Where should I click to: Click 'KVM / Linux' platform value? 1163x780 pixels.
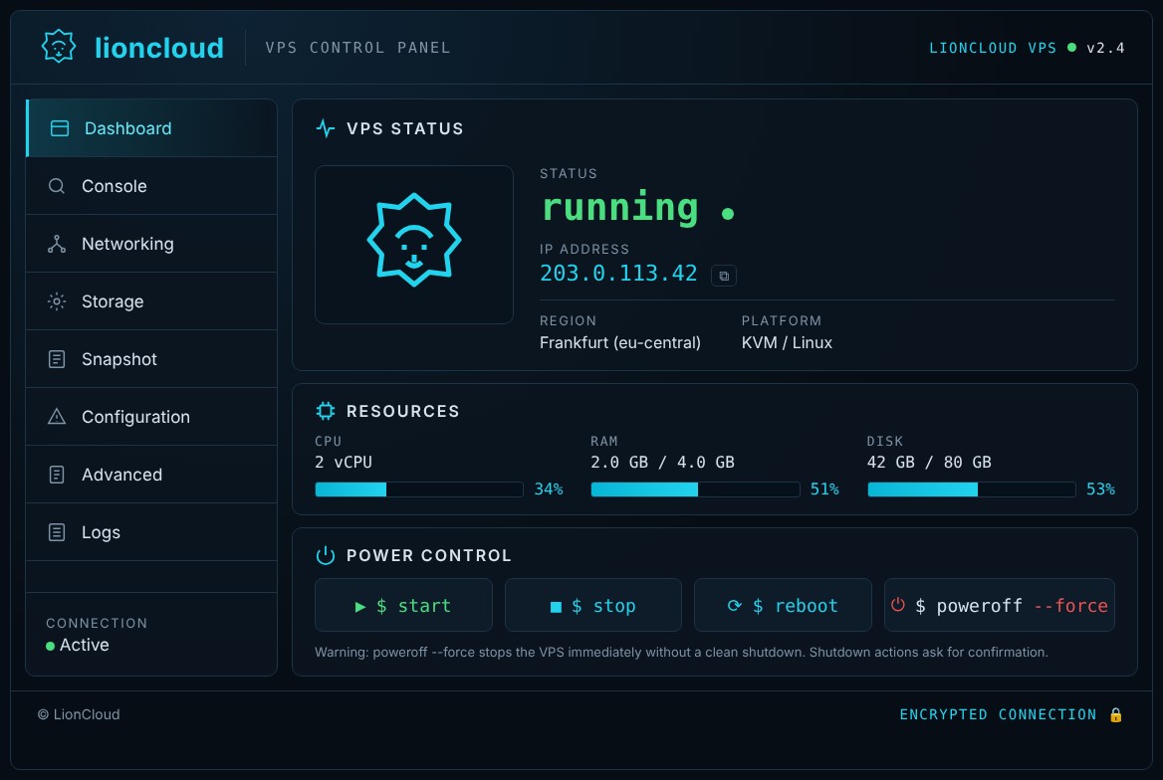[x=787, y=342]
